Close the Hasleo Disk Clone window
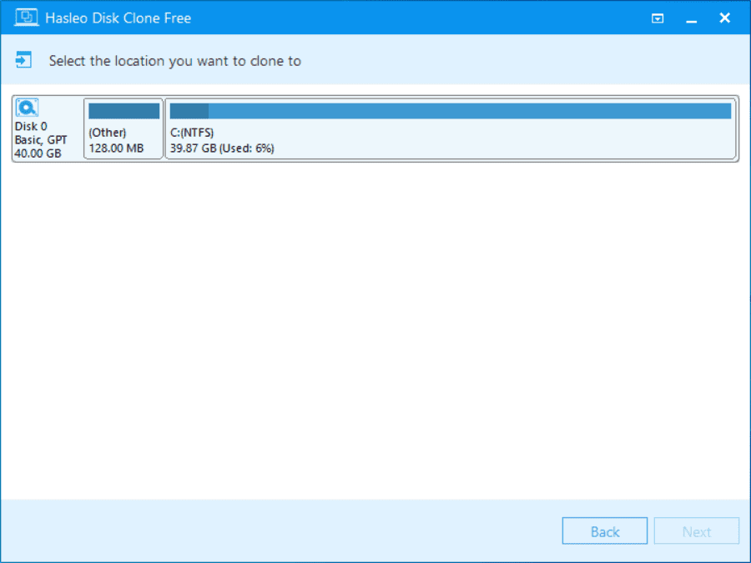 tap(724, 18)
